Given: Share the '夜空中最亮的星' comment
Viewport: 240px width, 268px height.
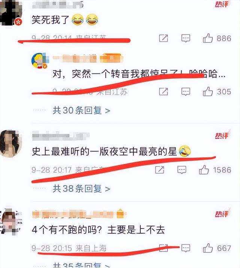Looking at the screenshot, I should tap(159, 170).
